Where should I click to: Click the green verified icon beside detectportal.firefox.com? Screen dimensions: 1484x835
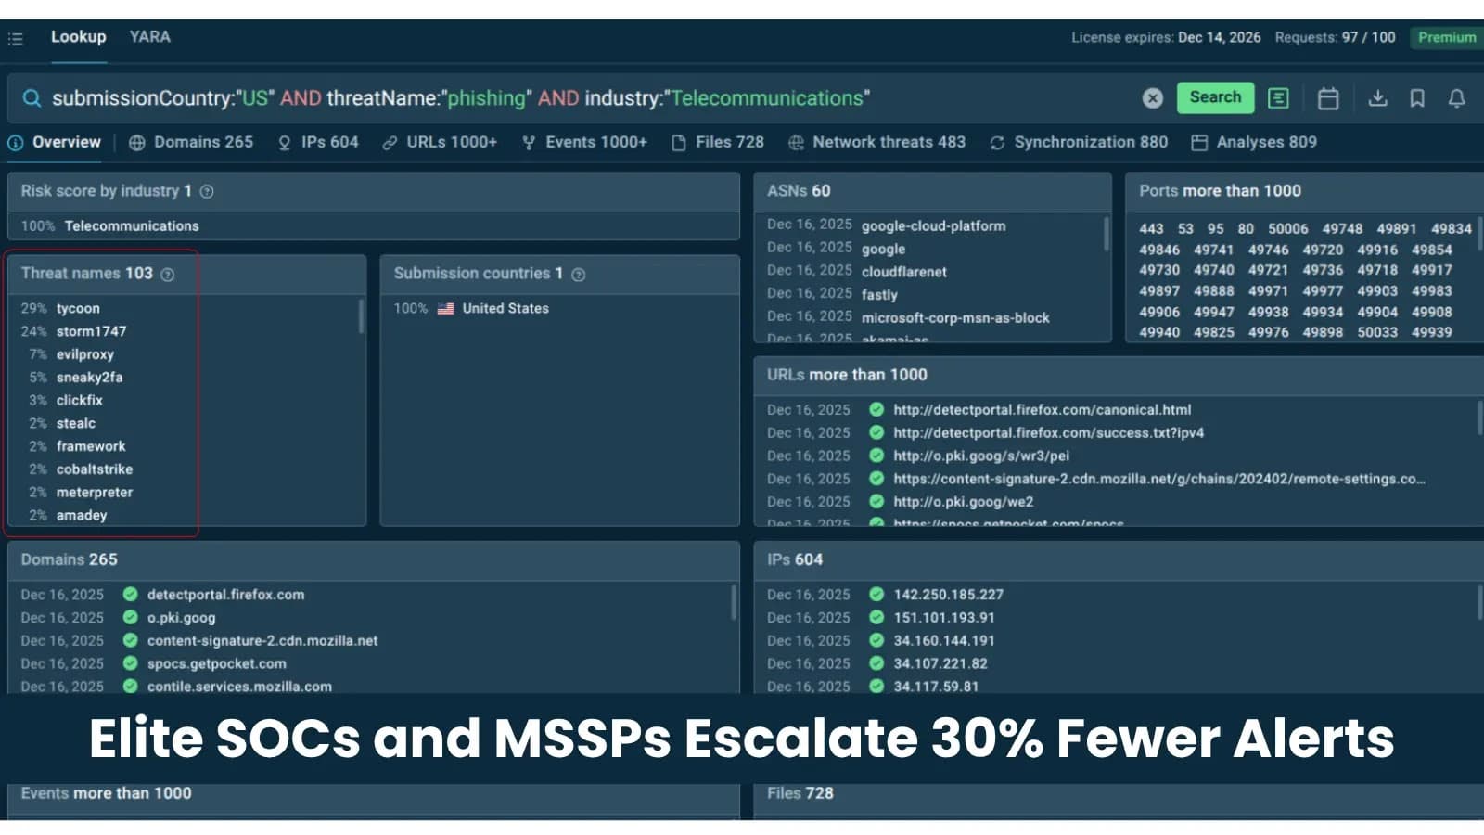click(130, 595)
